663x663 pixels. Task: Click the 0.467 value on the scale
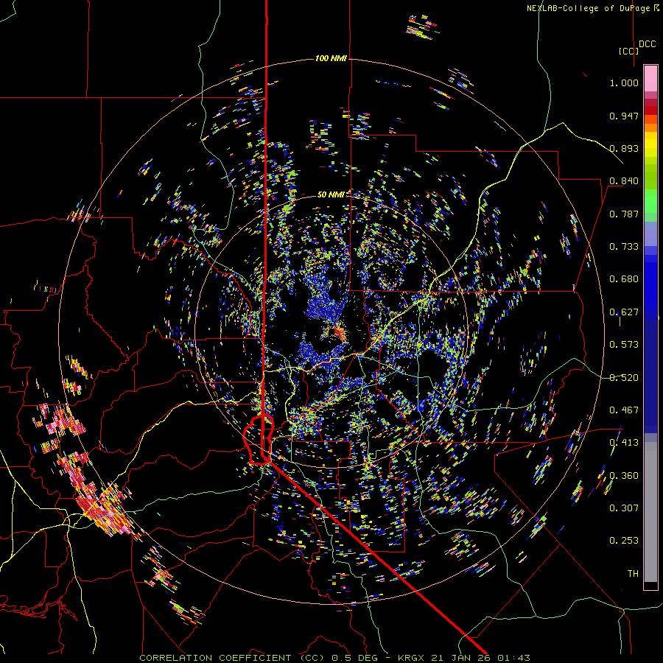624,410
